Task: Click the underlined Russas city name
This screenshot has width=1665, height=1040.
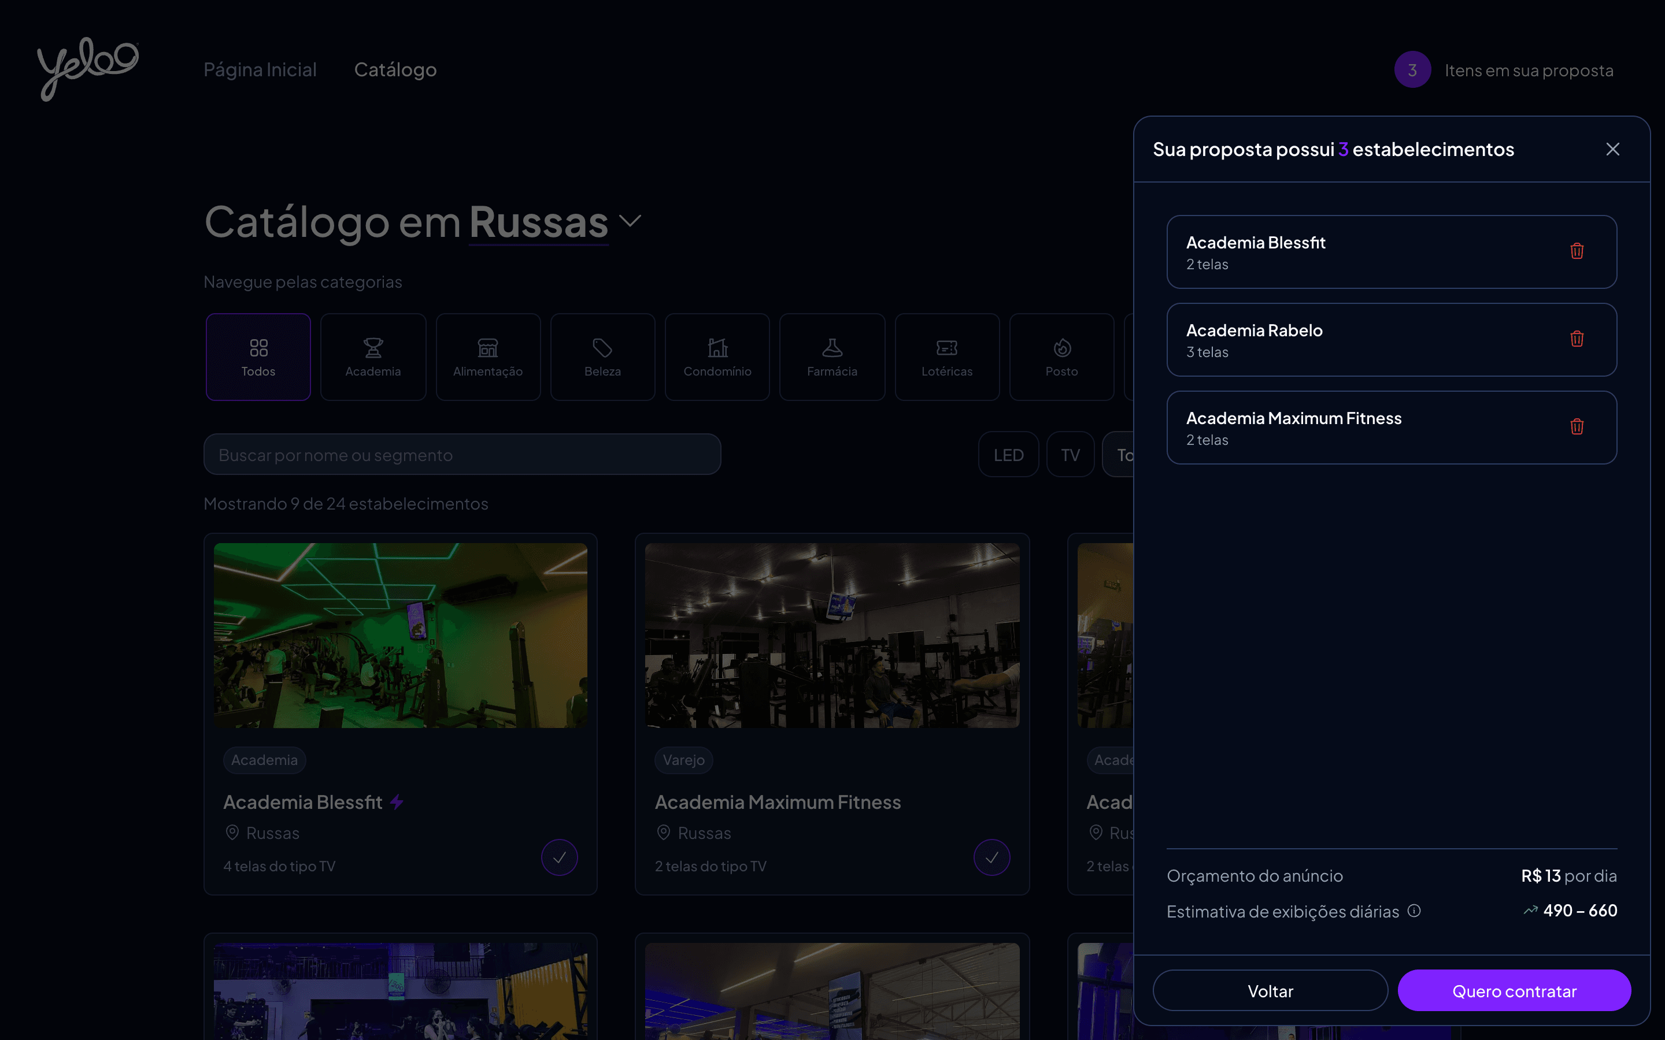Action: coord(539,223)
